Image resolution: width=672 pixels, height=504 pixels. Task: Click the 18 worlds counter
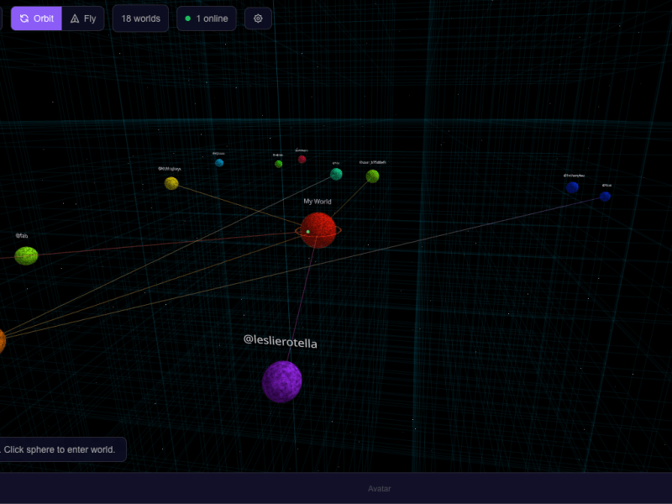click(140, 18)
